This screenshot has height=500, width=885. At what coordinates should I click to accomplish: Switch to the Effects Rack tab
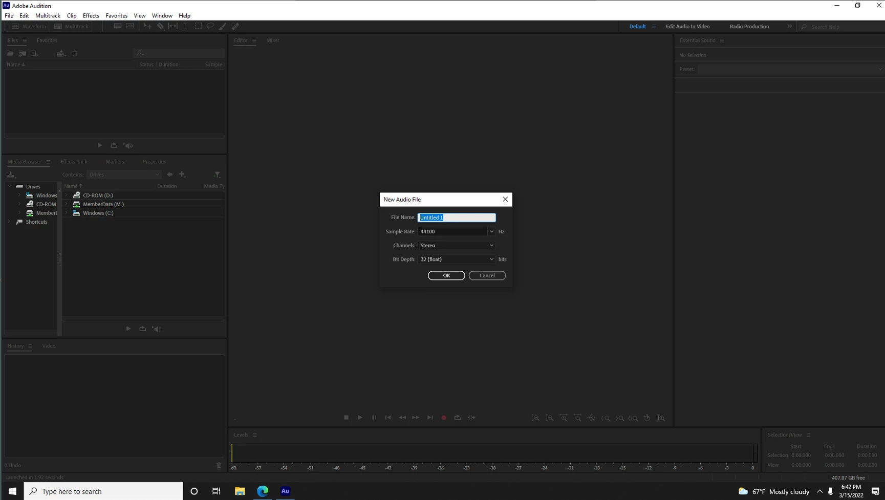tap(74, 162)
